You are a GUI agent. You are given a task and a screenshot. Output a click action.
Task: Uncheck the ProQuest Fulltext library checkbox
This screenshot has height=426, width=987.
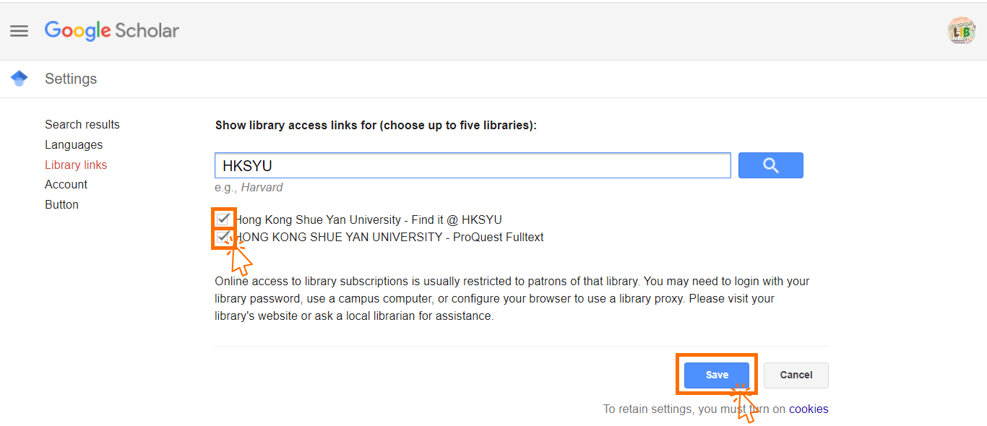tap(224, 237)
